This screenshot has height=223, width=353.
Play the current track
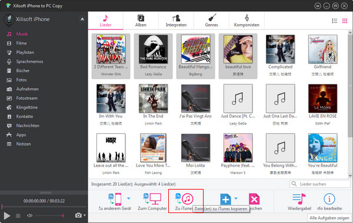(7, 216)
